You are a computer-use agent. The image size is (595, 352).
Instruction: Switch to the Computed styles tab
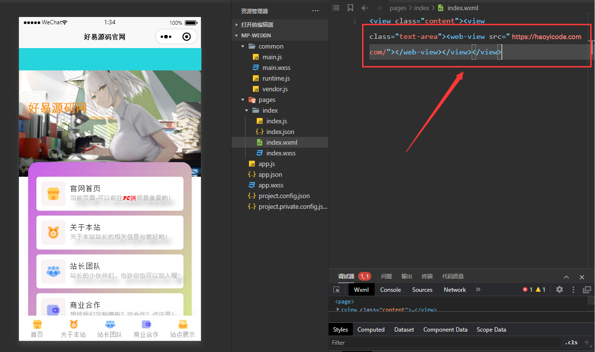point(371,330)
